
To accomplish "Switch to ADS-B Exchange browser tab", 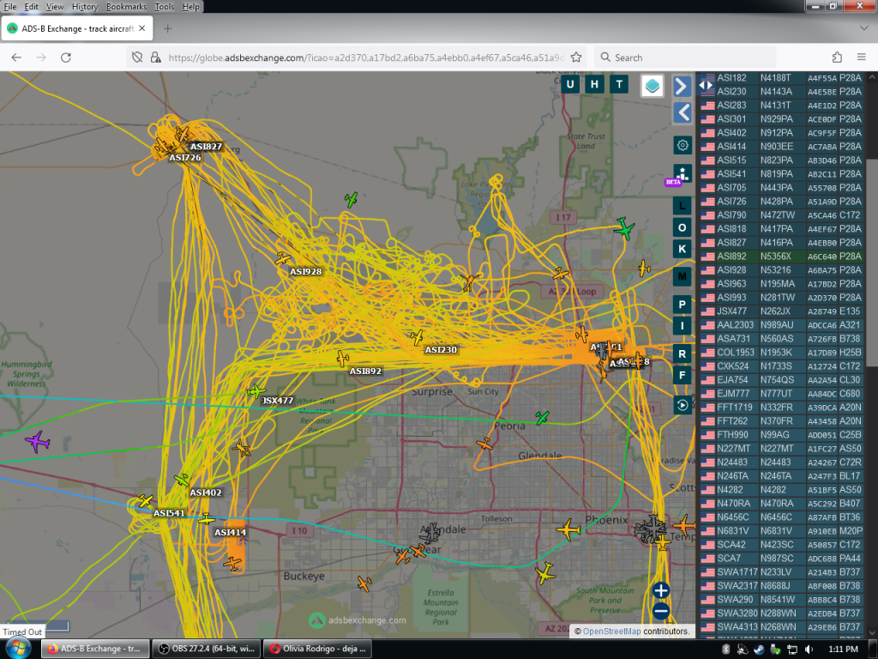I will pos(76,28).
